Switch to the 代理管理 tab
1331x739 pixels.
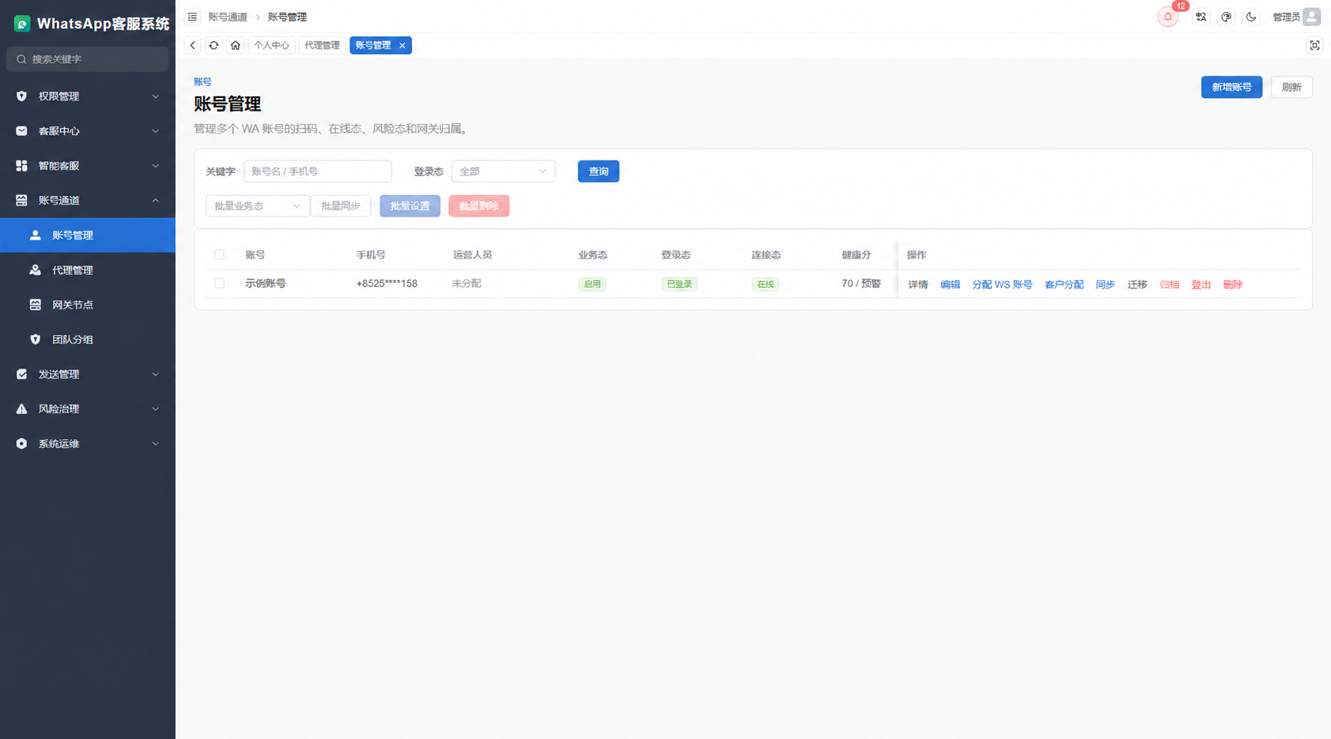point(322,46)
